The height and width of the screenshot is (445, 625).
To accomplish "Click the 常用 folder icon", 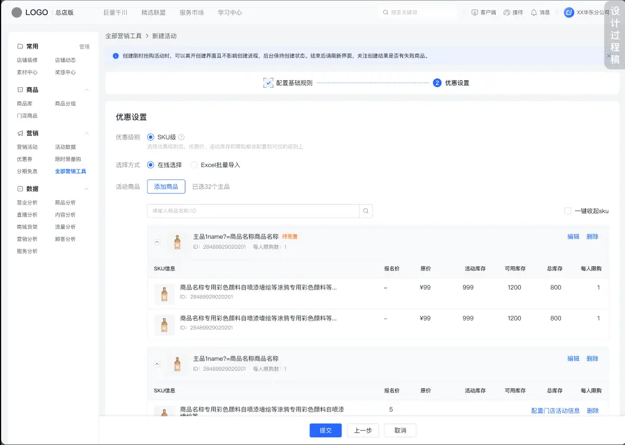I will coord(20,46).
